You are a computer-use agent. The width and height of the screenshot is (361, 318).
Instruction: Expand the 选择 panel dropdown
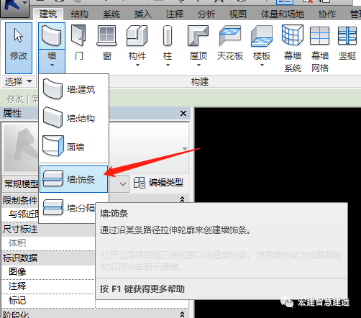19,81
